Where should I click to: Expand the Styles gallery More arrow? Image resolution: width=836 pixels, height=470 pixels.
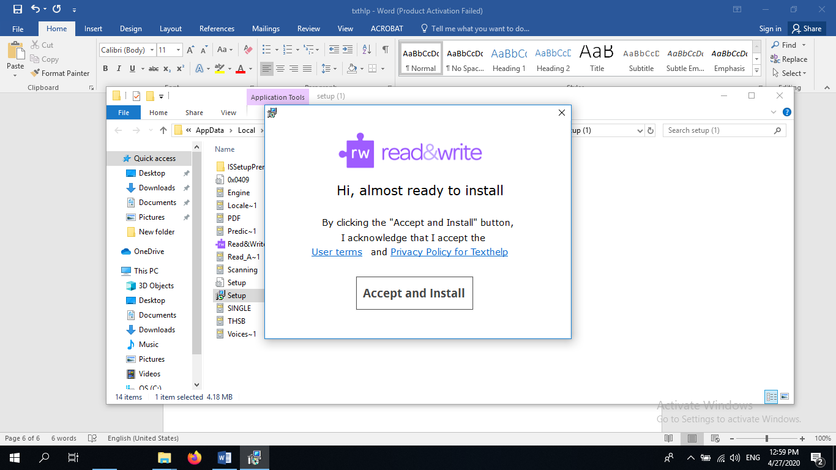[757, 71]
